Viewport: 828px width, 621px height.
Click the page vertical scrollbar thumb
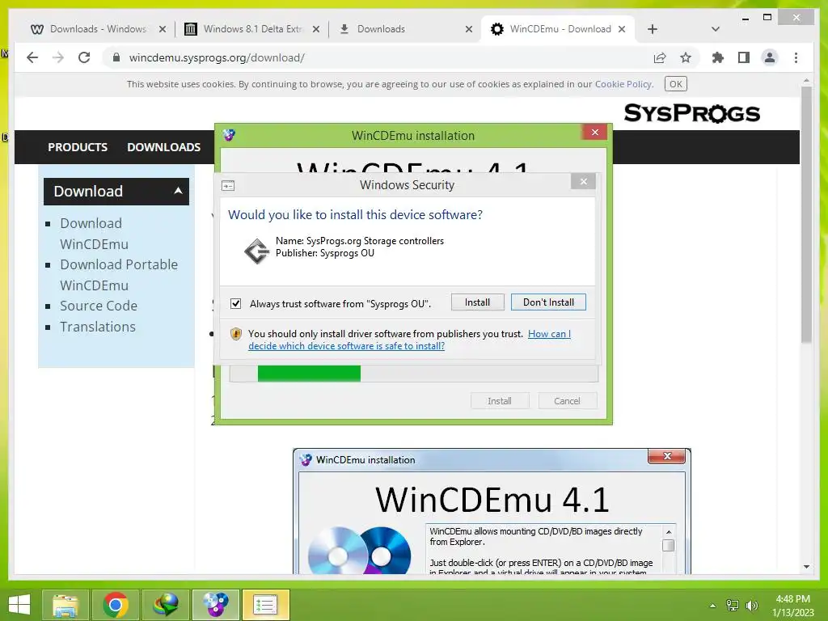(x=806, y=214)
